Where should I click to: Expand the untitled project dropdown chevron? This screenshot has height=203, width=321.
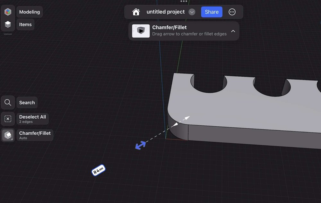pos(192,12)
